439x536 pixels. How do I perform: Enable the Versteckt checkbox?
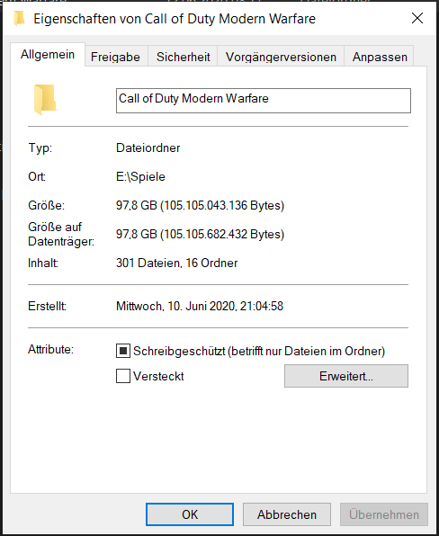[123, 376]
